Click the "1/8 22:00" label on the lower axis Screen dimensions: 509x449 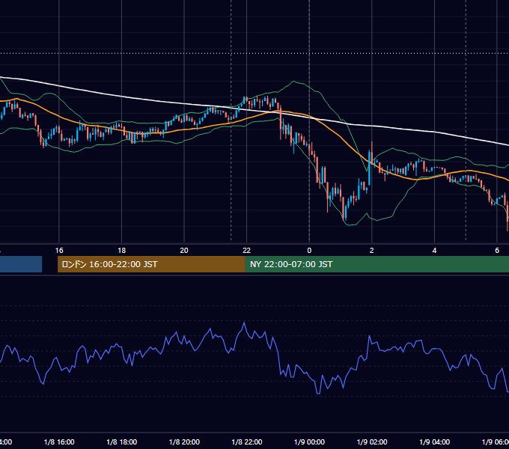(x=247, y=442)
